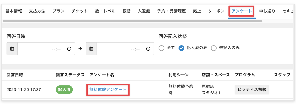The width and height of the screenshot is (296, 104).
Task: Click the end time clock icon
Action: pos(148,49)
